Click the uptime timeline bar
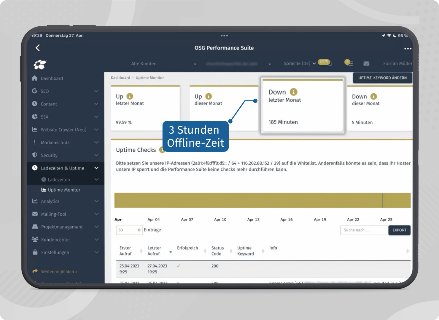 [263, 200]
